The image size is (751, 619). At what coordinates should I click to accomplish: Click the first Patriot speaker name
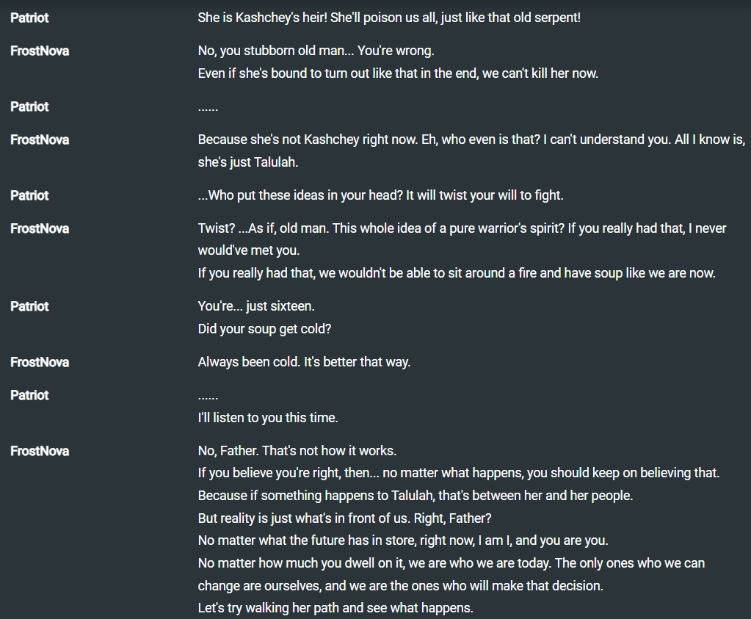point(29,18)
